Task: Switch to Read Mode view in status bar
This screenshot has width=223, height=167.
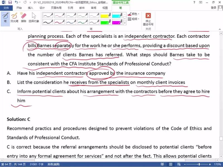Action: (x=163, y=164)
